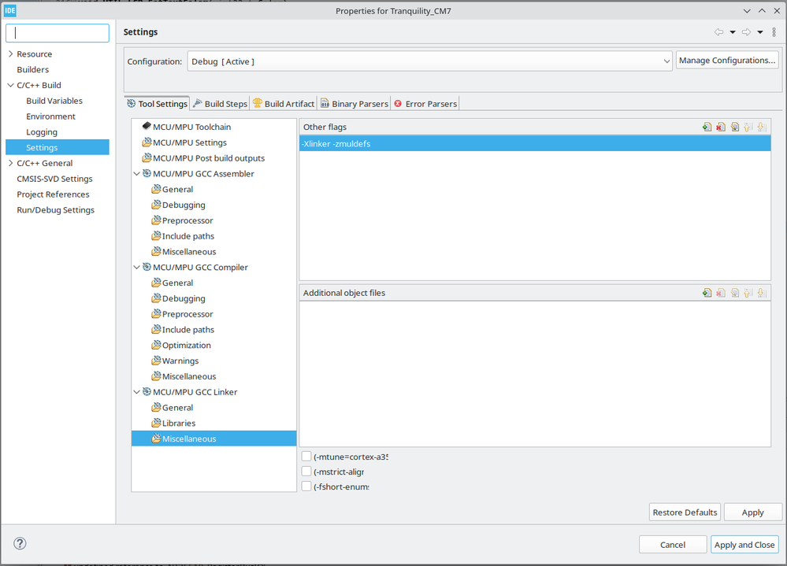The image size is (787, 566).
Task: Switch to the Tool Settings tab
Action: coord(157,104)
